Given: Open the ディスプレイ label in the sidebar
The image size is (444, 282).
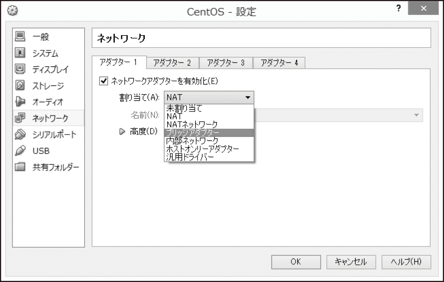Looking at the screenshot, I should 50,69.
